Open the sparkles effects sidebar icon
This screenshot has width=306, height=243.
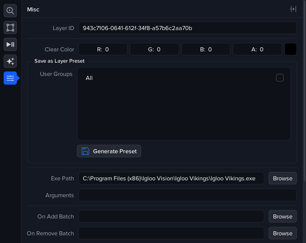click(x=10, y=61)
